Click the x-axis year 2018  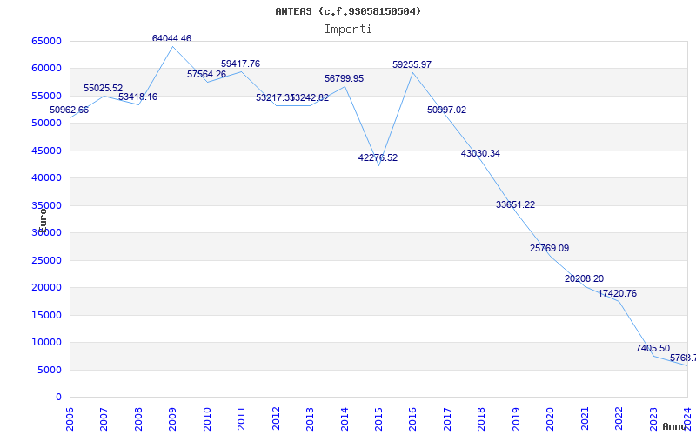tap(481, 418)
